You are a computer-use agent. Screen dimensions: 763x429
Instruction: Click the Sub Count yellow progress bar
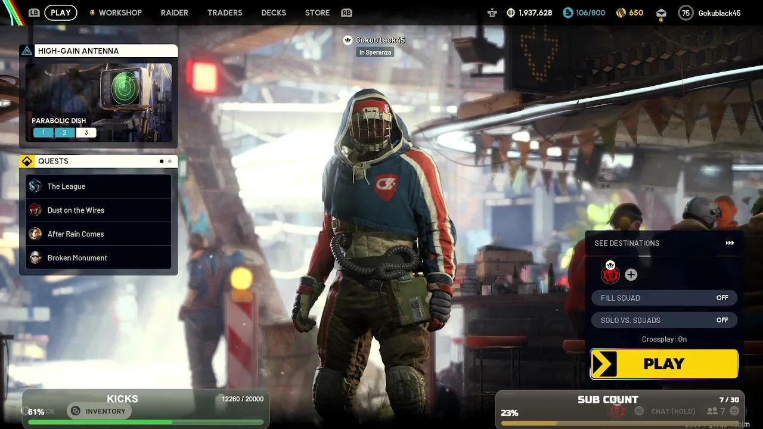pos(620,424)
